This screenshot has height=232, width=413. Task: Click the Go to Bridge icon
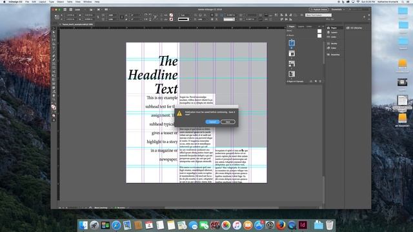(x=65, y=10)
